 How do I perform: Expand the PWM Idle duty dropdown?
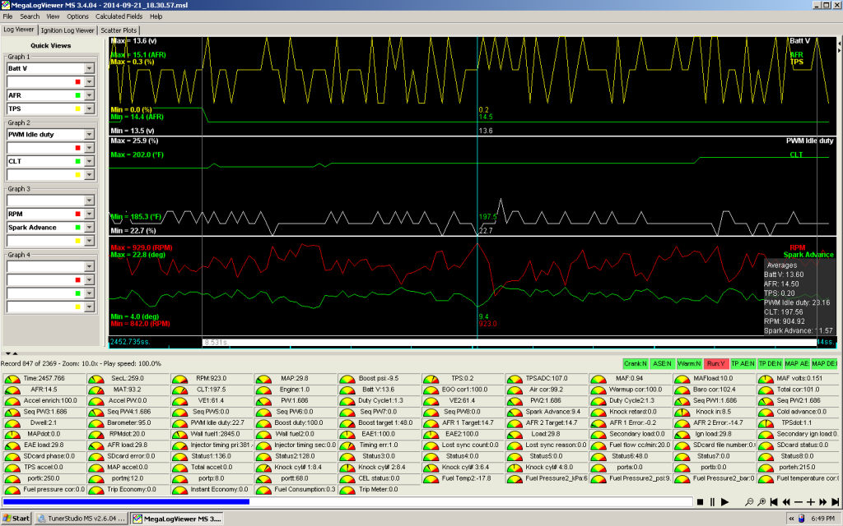[x=91, y=134]
